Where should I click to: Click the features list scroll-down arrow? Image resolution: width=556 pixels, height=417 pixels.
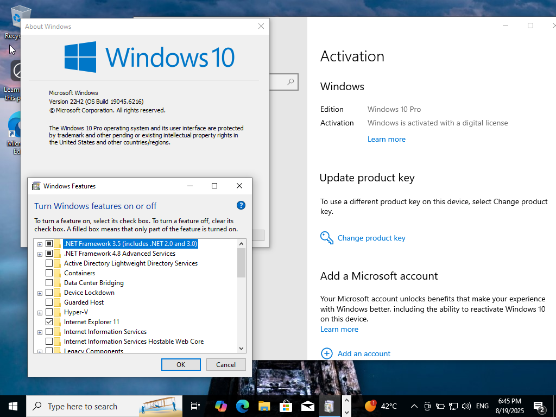(242, 348)
